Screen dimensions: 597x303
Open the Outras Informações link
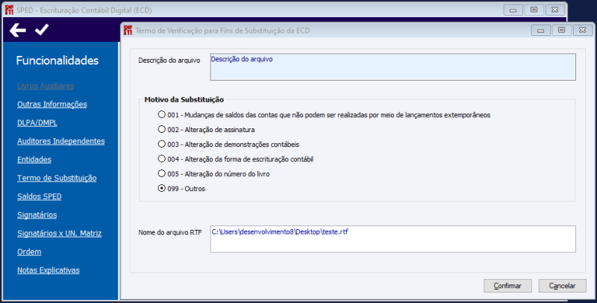click(x=51, y=104)
